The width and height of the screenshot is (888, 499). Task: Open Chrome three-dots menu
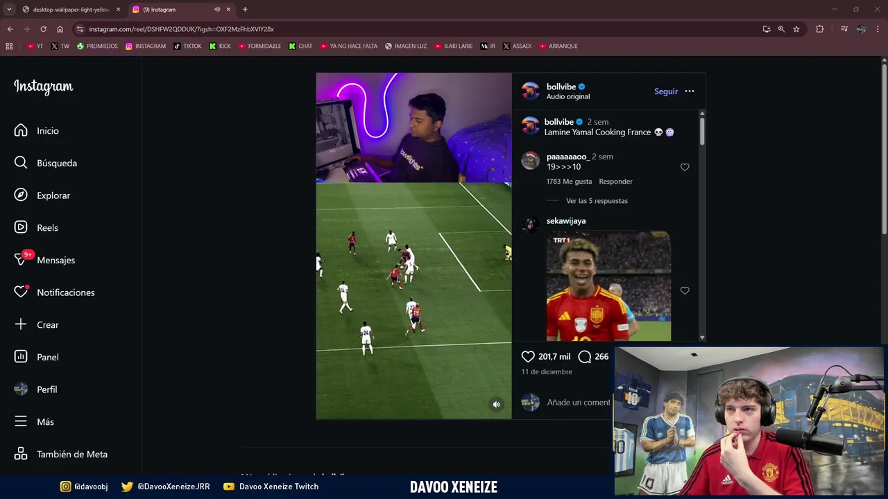(x=878, y=29)
